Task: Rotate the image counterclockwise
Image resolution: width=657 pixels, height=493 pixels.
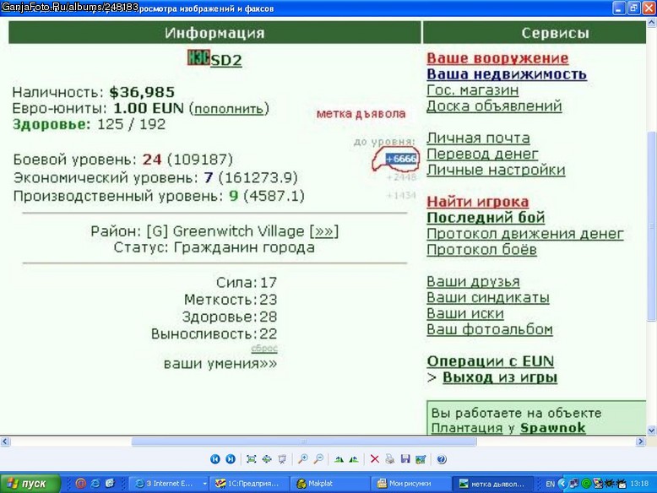Action: tap(354, 459)
